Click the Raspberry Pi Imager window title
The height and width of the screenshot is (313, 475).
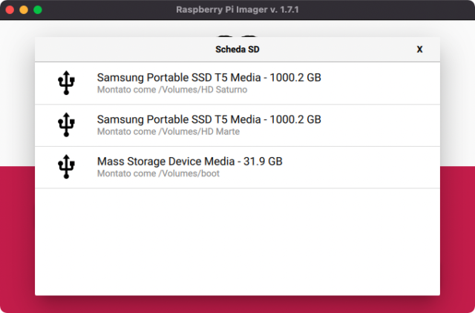click(x=237, y=10)
